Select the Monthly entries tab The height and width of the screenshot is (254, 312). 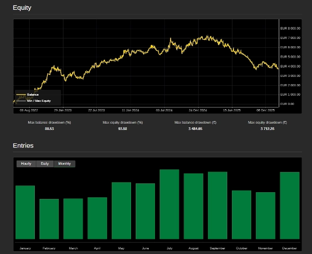coord(64,164)
